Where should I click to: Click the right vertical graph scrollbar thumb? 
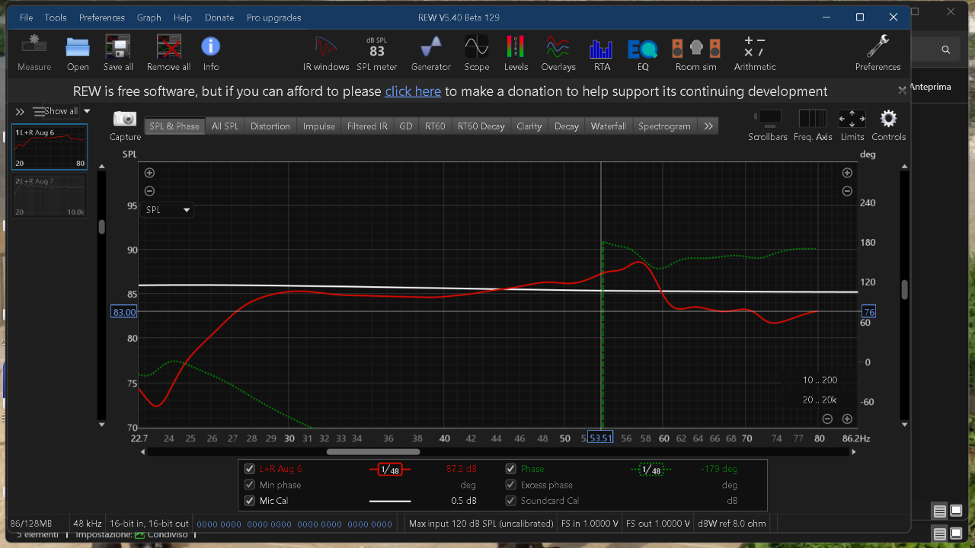point(905,290)
